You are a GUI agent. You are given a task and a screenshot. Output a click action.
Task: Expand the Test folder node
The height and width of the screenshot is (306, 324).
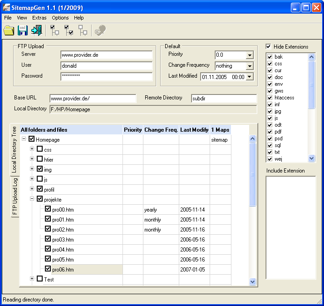32,278
